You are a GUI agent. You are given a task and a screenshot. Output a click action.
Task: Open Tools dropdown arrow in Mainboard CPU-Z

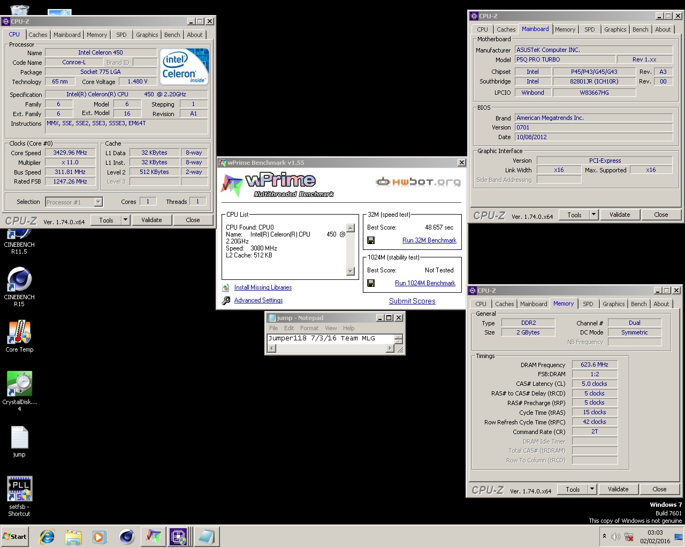pos(593,215)
